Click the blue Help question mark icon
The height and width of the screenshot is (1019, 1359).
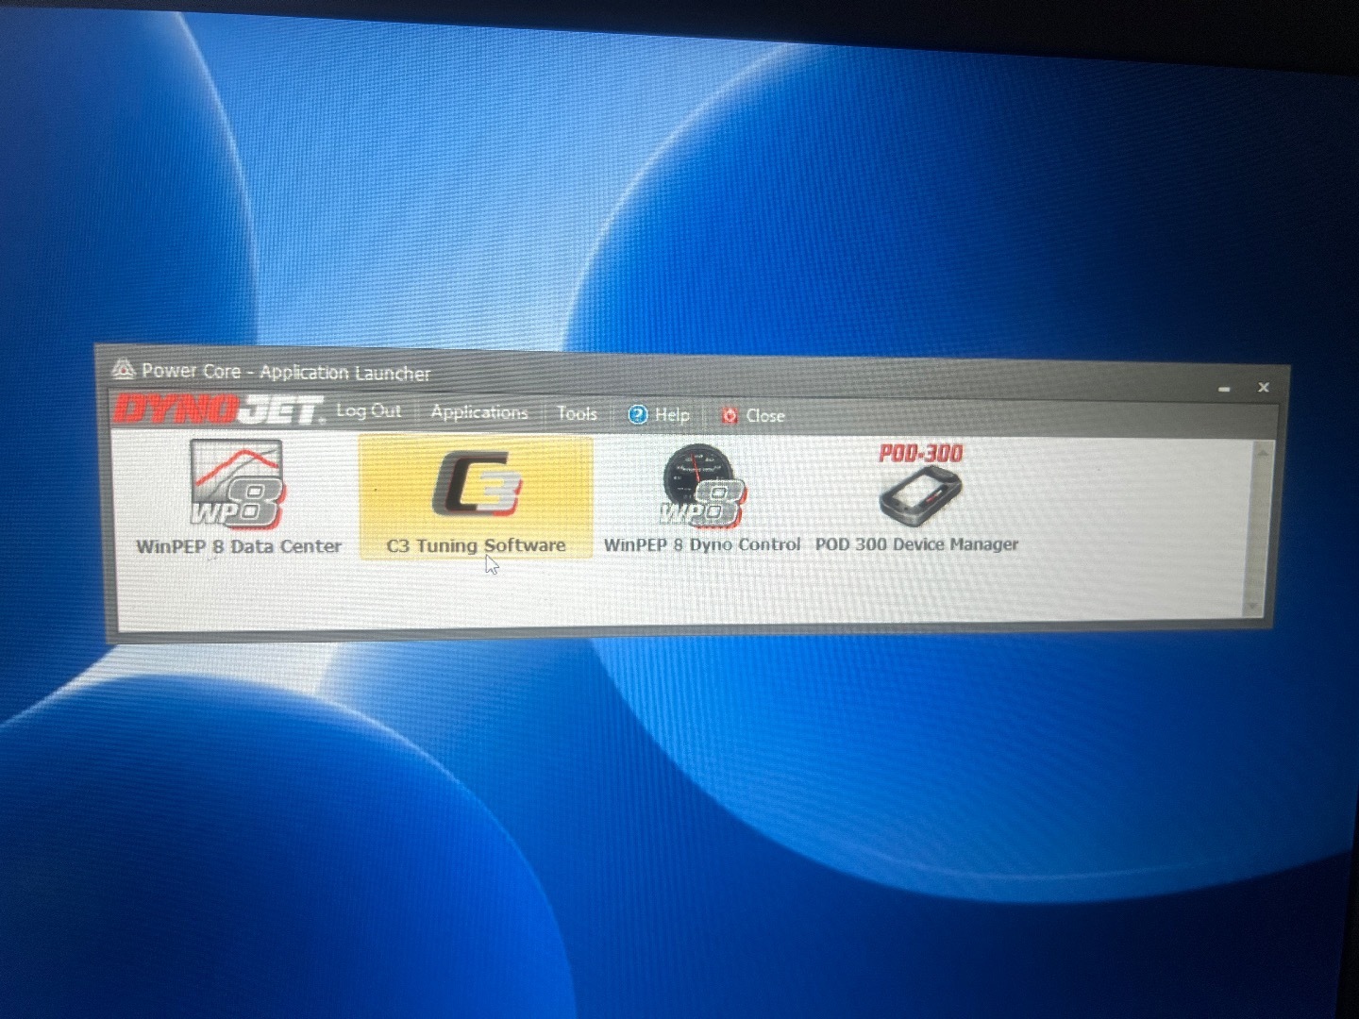click(638, 414)
